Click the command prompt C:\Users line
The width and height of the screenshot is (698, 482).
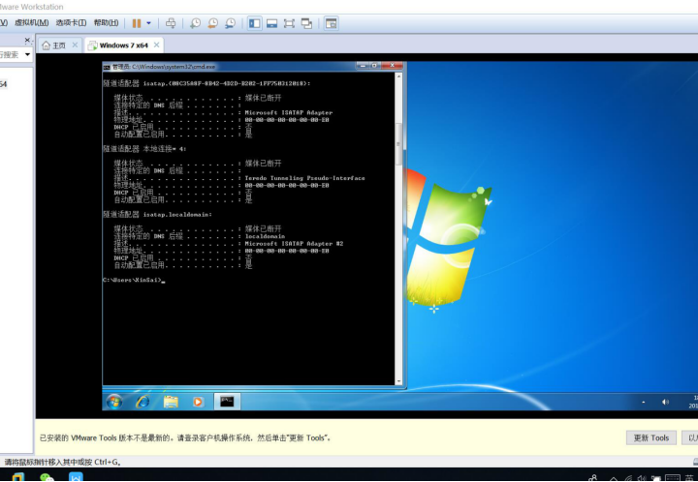pyautogui.click(x=134, y=280)
